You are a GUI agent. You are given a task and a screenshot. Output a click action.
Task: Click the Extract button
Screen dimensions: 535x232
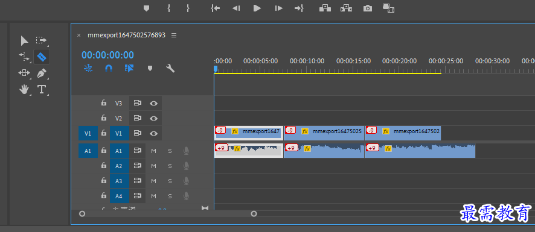tap(347, 8)
